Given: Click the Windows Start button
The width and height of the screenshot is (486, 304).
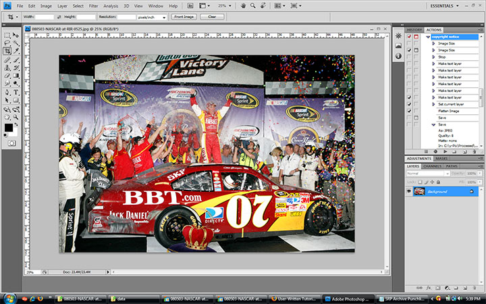Looking at the screenshot, I should (9, 299).
